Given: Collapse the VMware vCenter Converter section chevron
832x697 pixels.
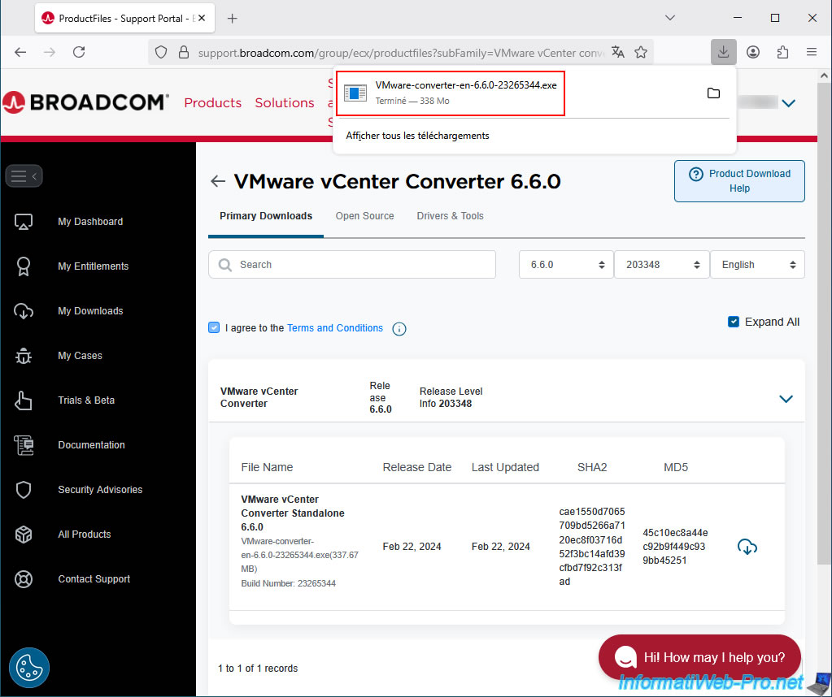Looking at the screenshot, I should (x=786, y=399).
